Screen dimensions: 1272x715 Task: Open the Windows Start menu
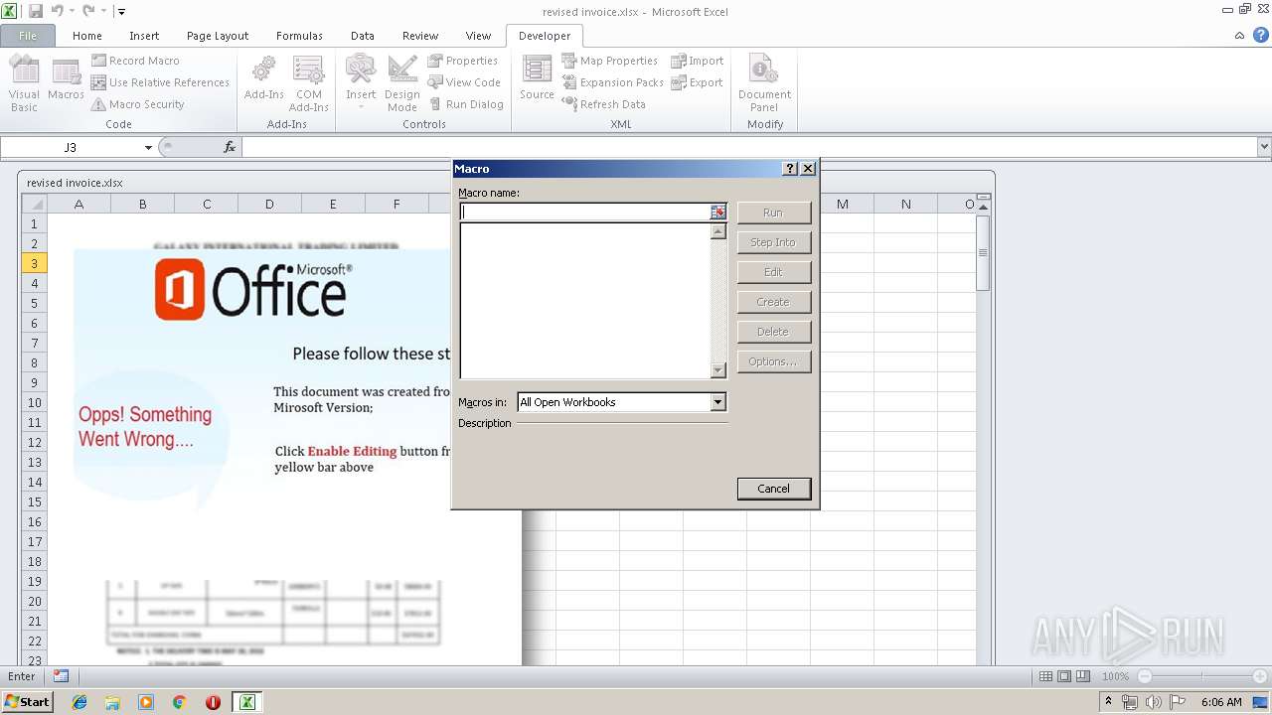[x=28, y=701]
